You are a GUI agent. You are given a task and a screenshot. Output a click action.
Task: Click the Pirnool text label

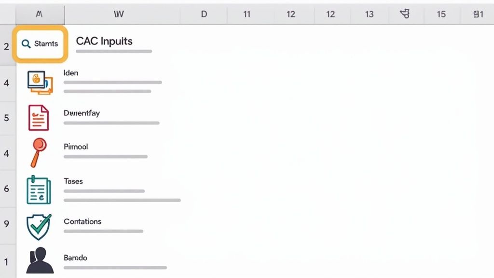76,146
